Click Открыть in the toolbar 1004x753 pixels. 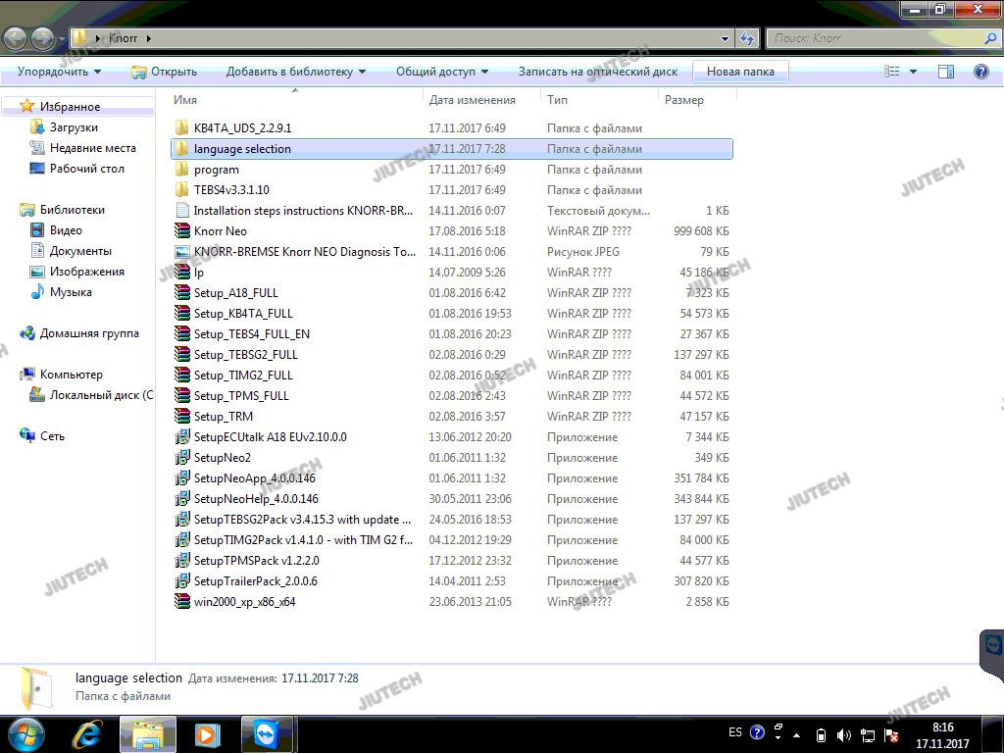164,72
